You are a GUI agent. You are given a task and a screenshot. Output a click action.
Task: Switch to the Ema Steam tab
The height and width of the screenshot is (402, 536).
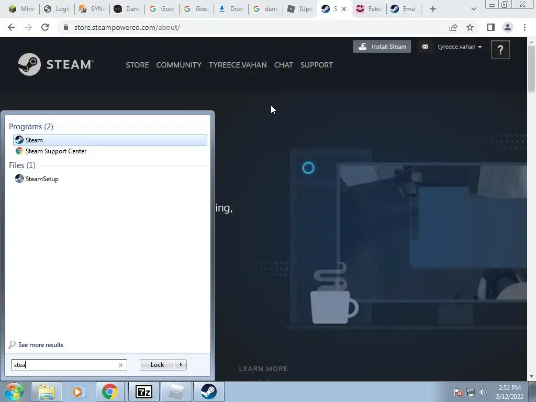point(404,9)
